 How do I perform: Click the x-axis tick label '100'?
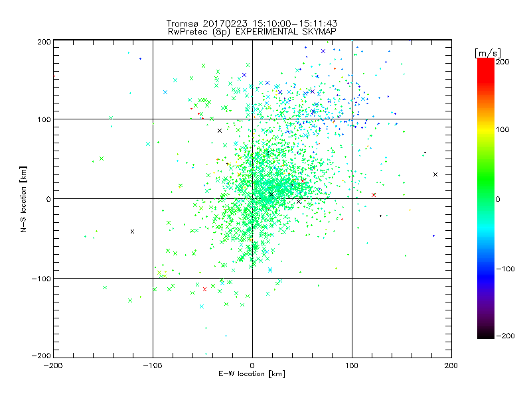pos(352,365)
